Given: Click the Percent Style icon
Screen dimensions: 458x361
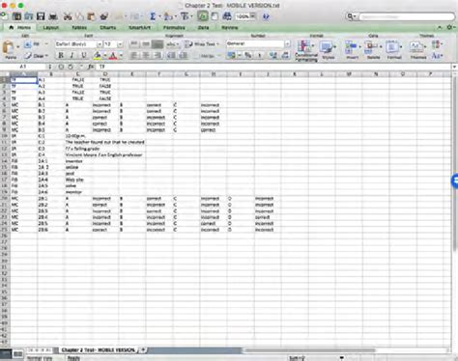Looking at the screenshot, I should (x=248, y=55).
